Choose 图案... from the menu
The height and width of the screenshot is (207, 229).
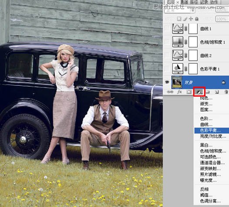(206, 110)
